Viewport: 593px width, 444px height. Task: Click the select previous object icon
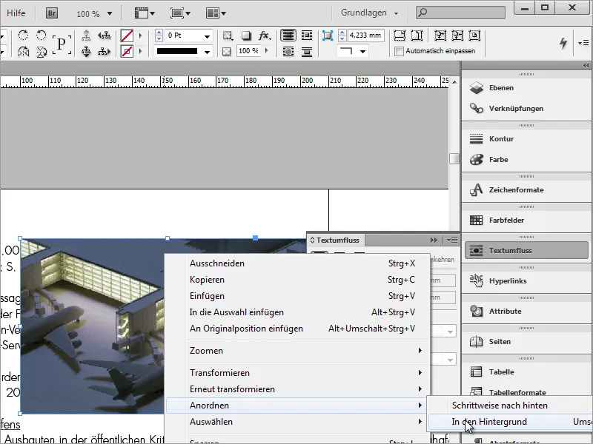(x=104, y=36)
